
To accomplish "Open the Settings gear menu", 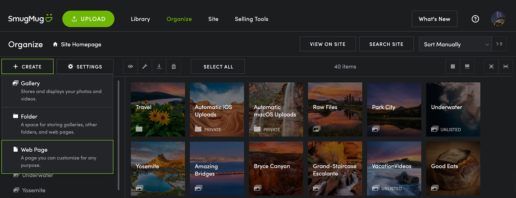I will pyautogui.click(x=85, y=67).
